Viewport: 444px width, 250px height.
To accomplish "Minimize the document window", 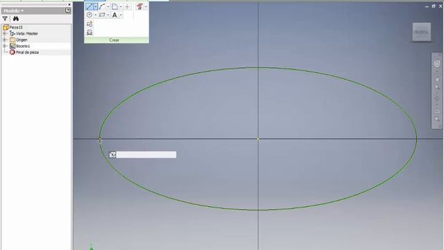I will point(427,6).
